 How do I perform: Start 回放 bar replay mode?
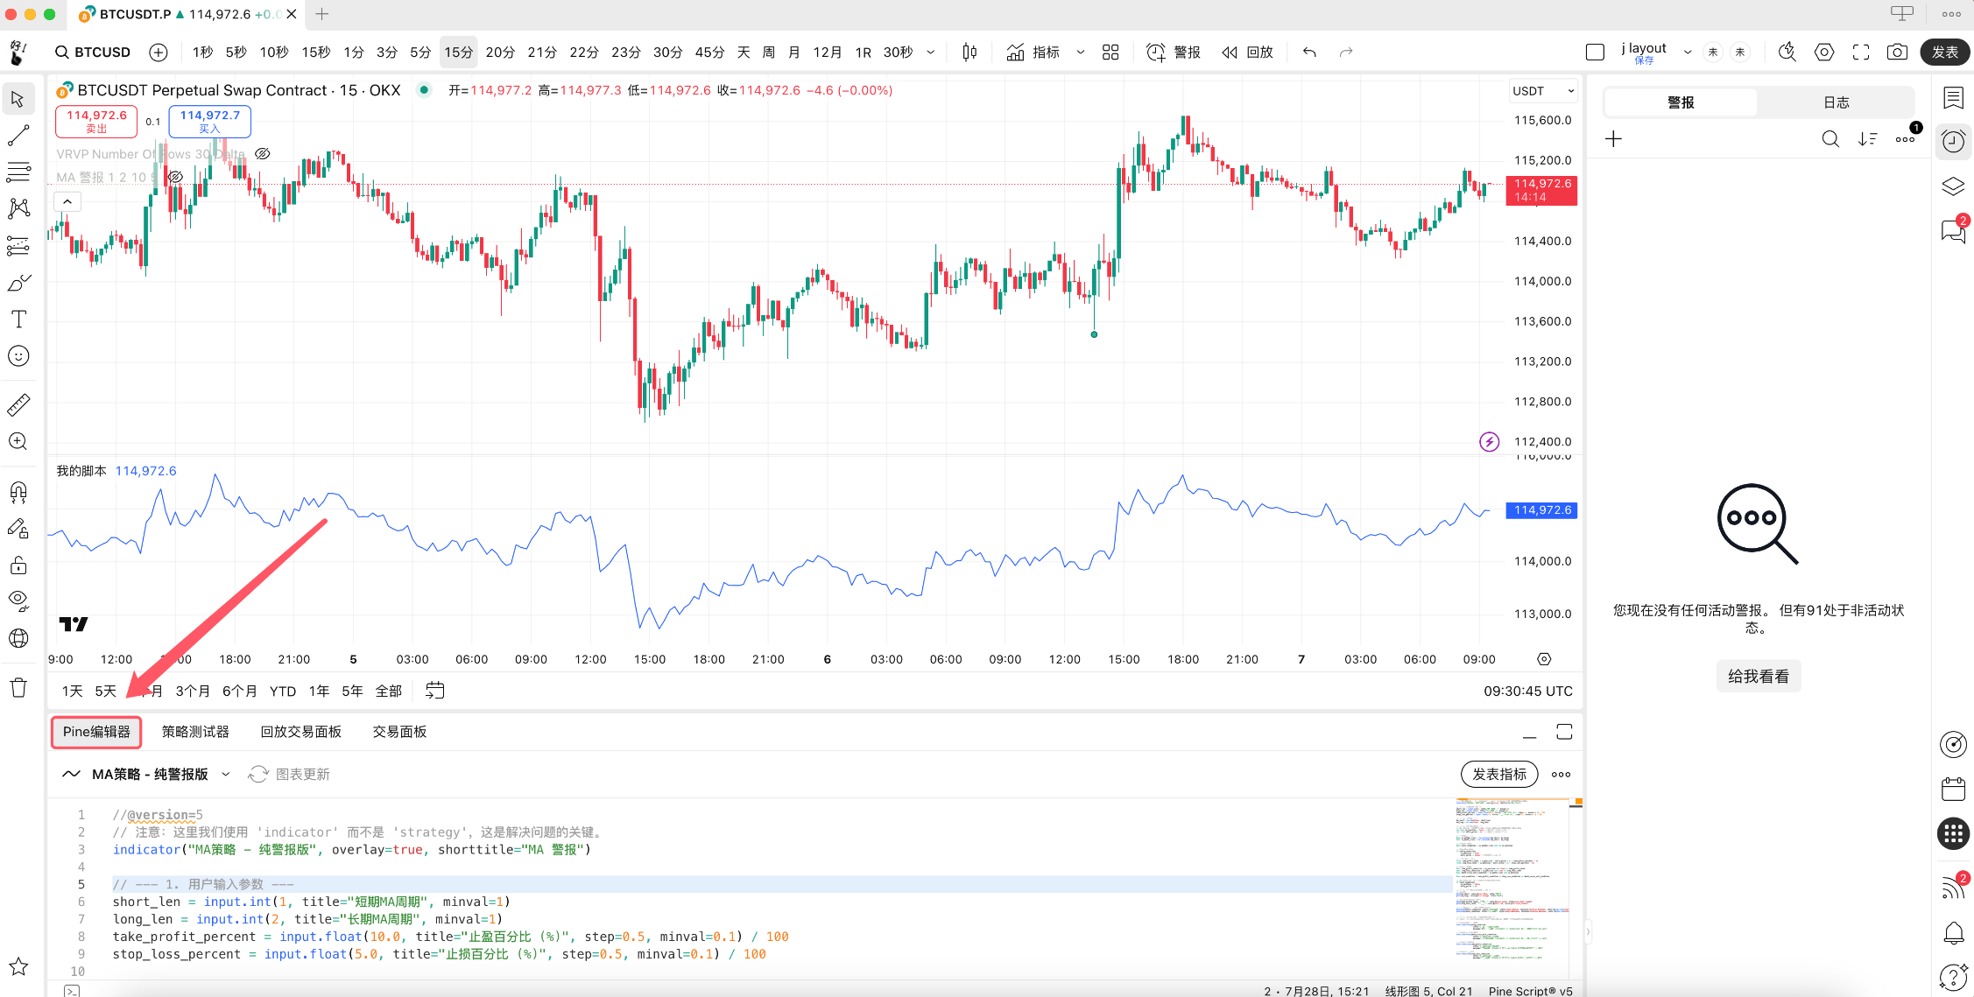pos(1248,53)
